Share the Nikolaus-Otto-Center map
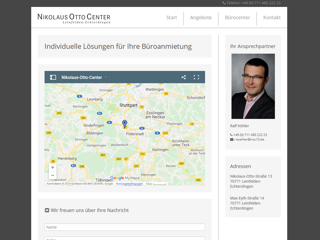This screenshot has height=240, width=320. [x=183, y=77]
